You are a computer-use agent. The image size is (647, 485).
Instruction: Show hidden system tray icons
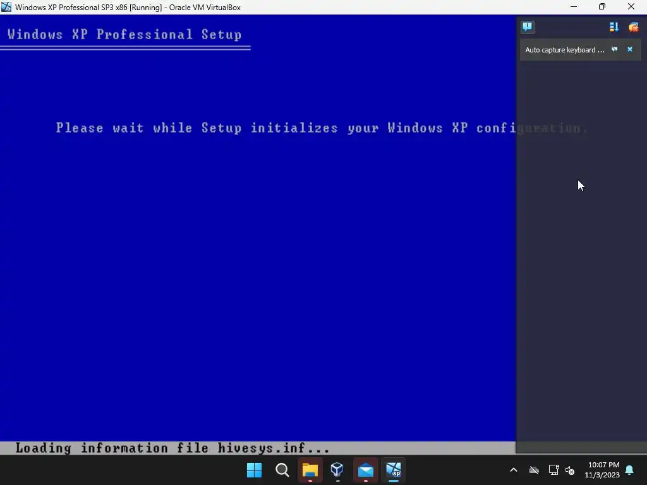point(514,470)
